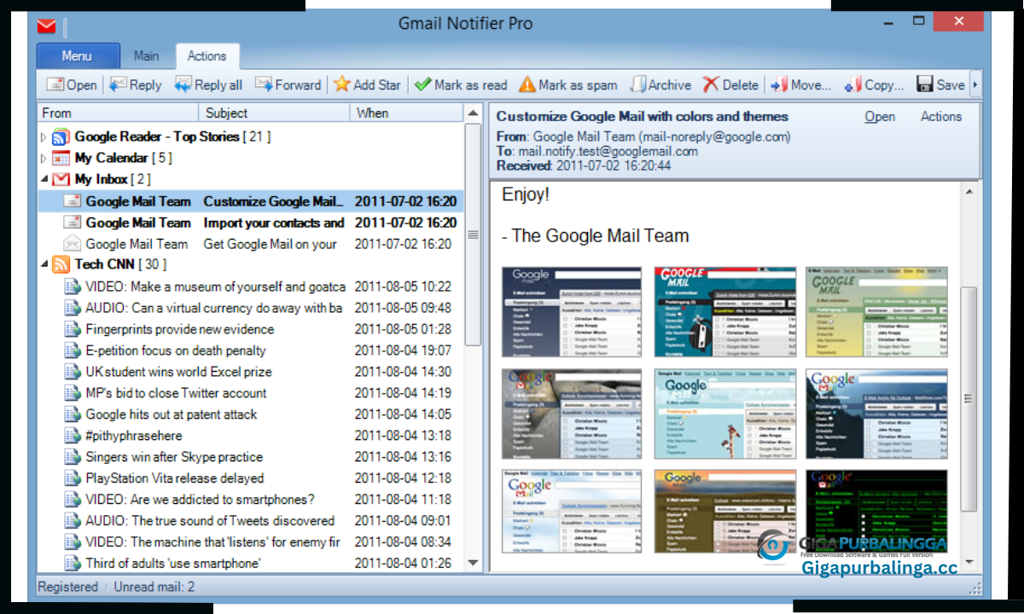Archive the selected message
The image size is (1024, 614).
click(660, 84)
